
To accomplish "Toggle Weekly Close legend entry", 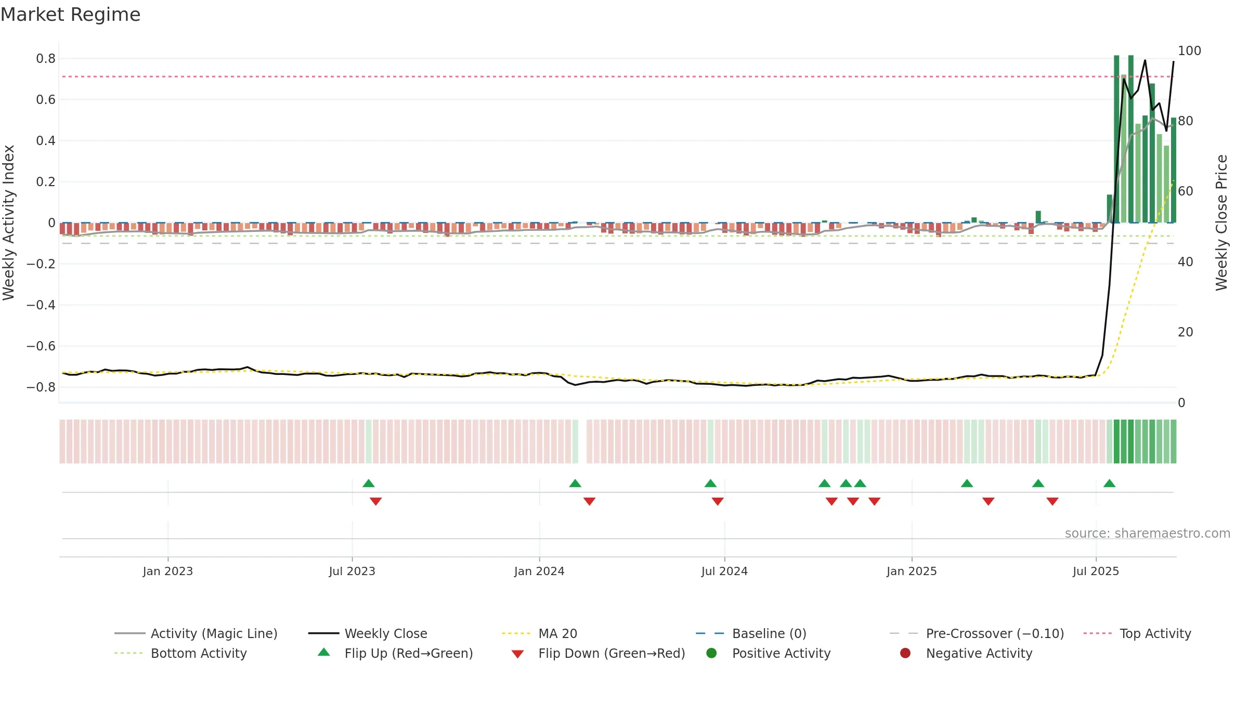I will tap(368, 633).
